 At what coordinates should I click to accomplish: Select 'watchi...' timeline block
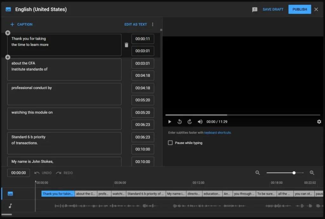119,194
